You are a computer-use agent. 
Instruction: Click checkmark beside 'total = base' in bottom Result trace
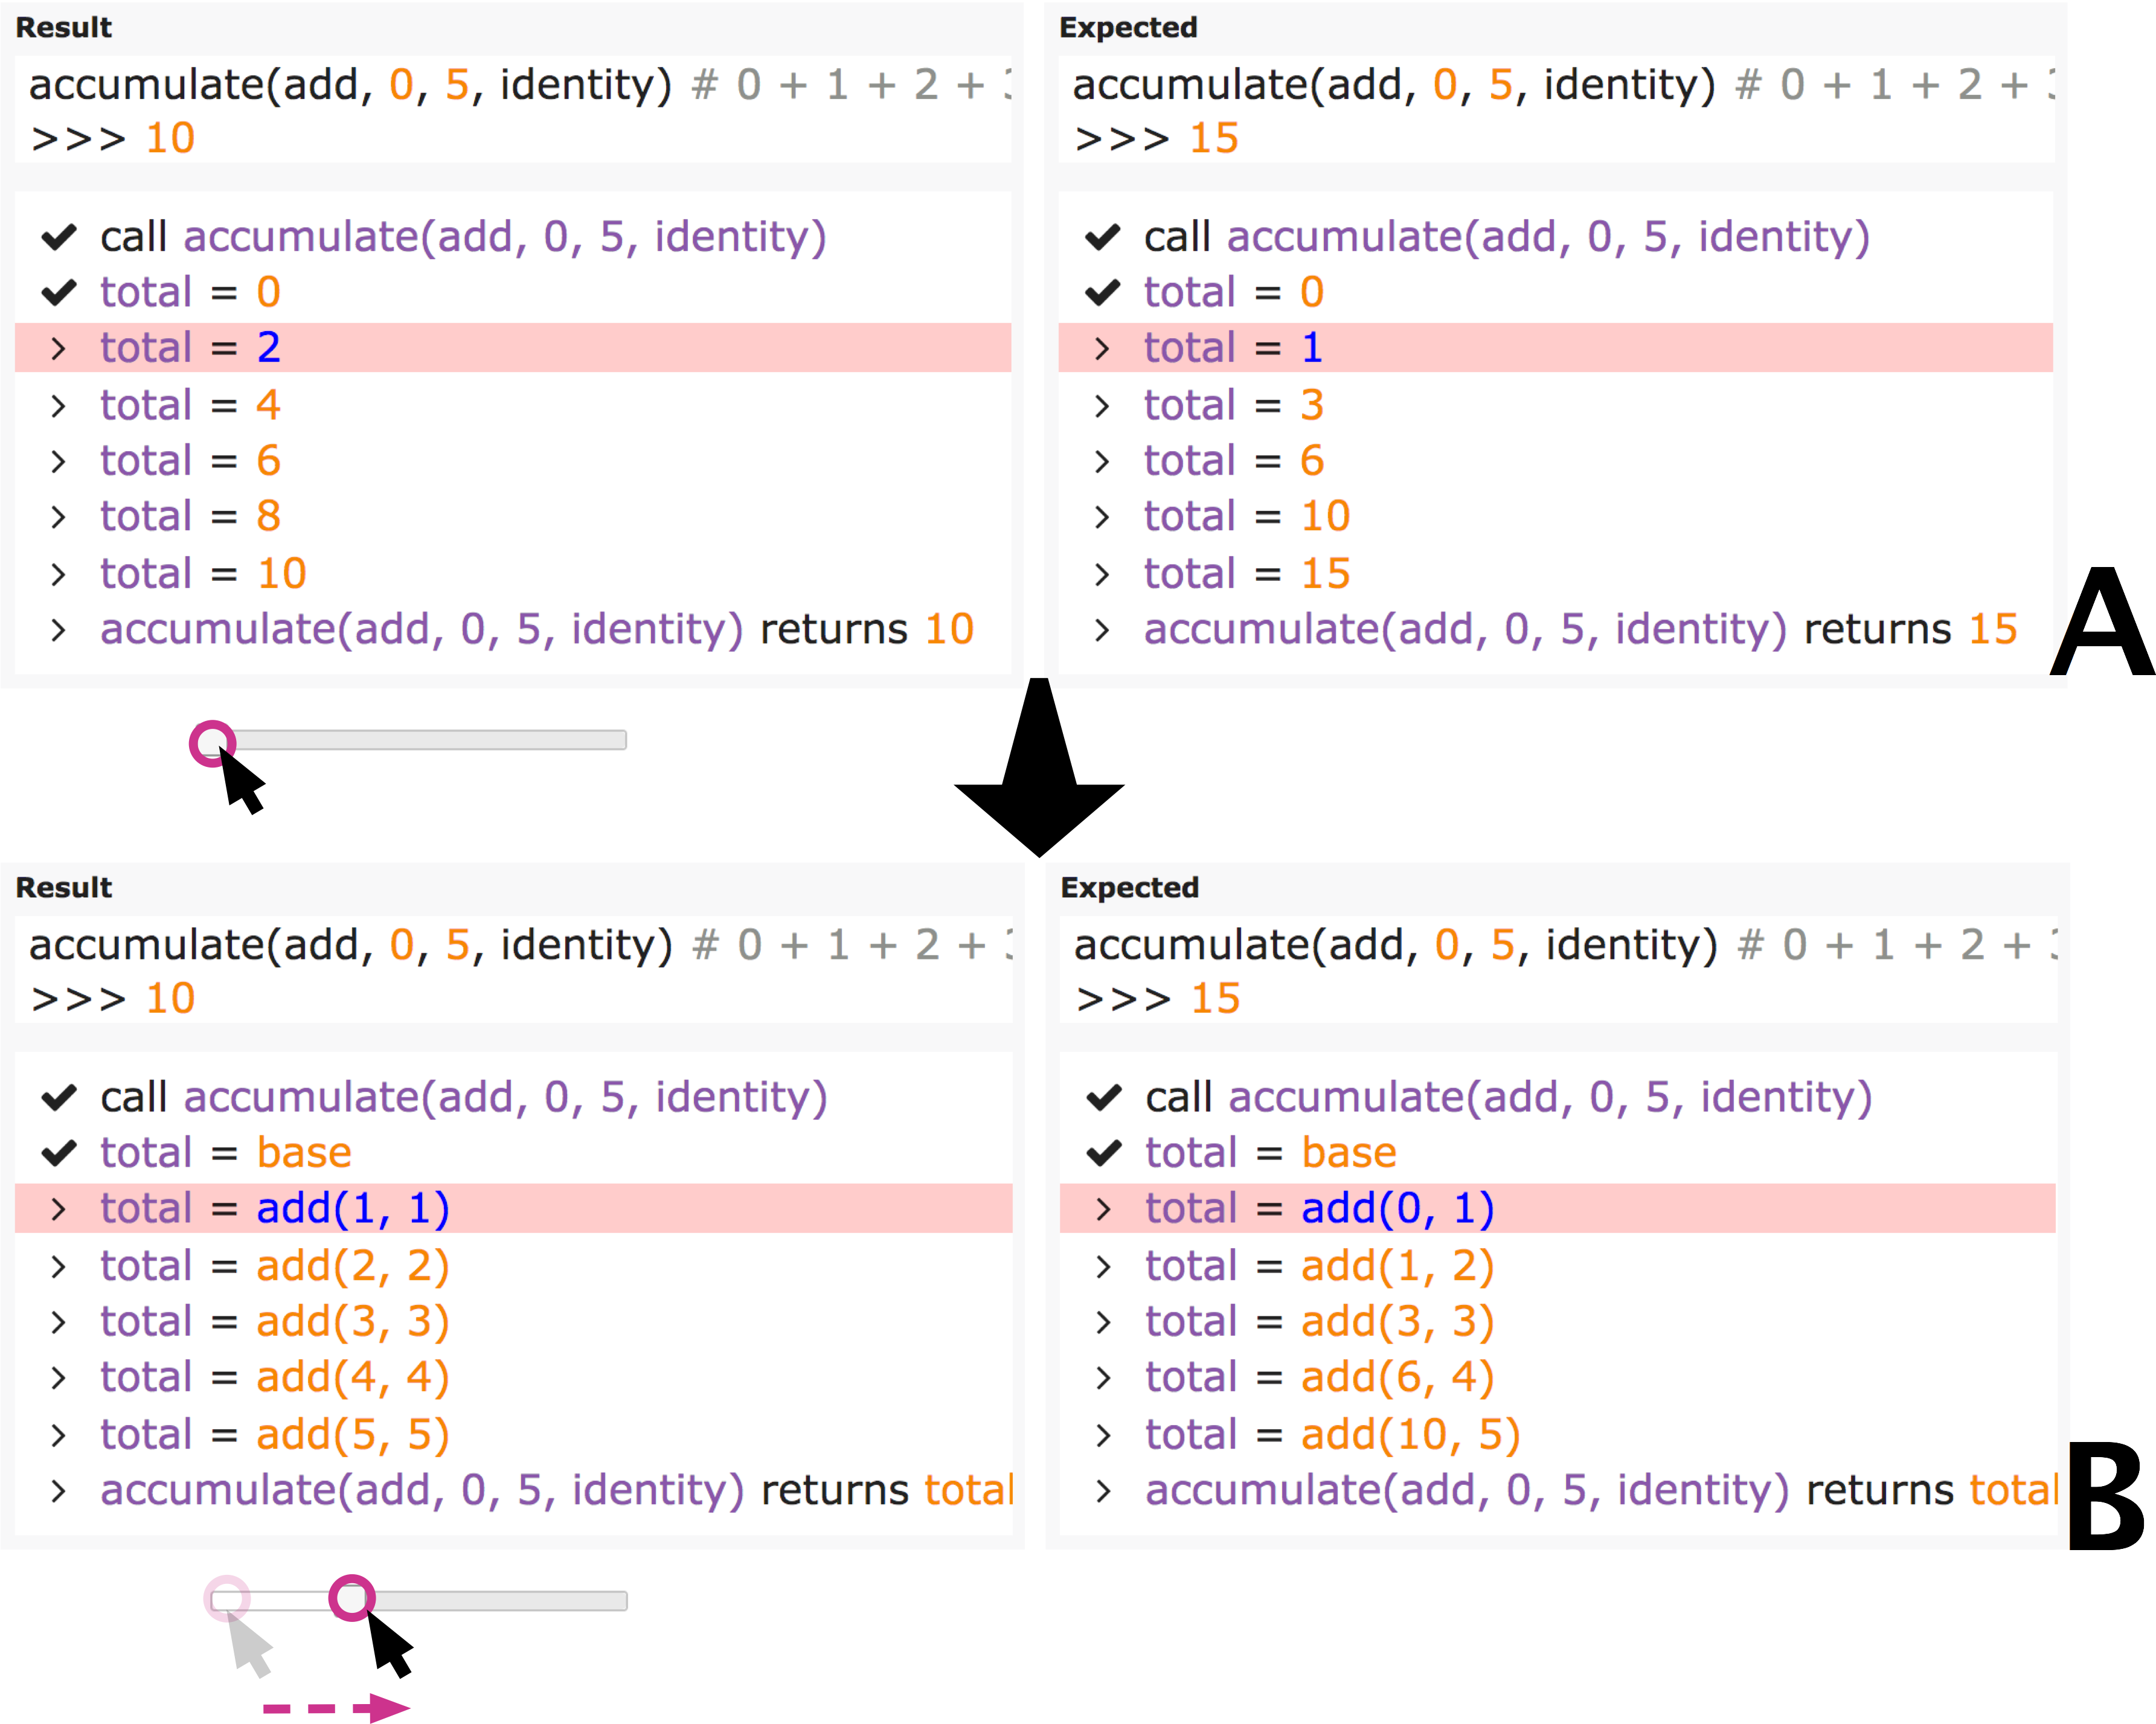click(59, 1152)
